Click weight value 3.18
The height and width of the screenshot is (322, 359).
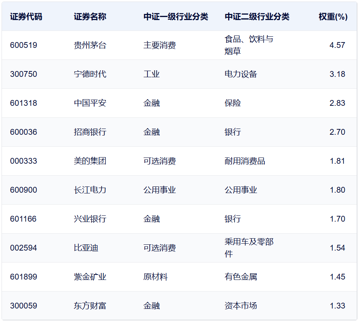pyautogui.click(x=337, y=74)
